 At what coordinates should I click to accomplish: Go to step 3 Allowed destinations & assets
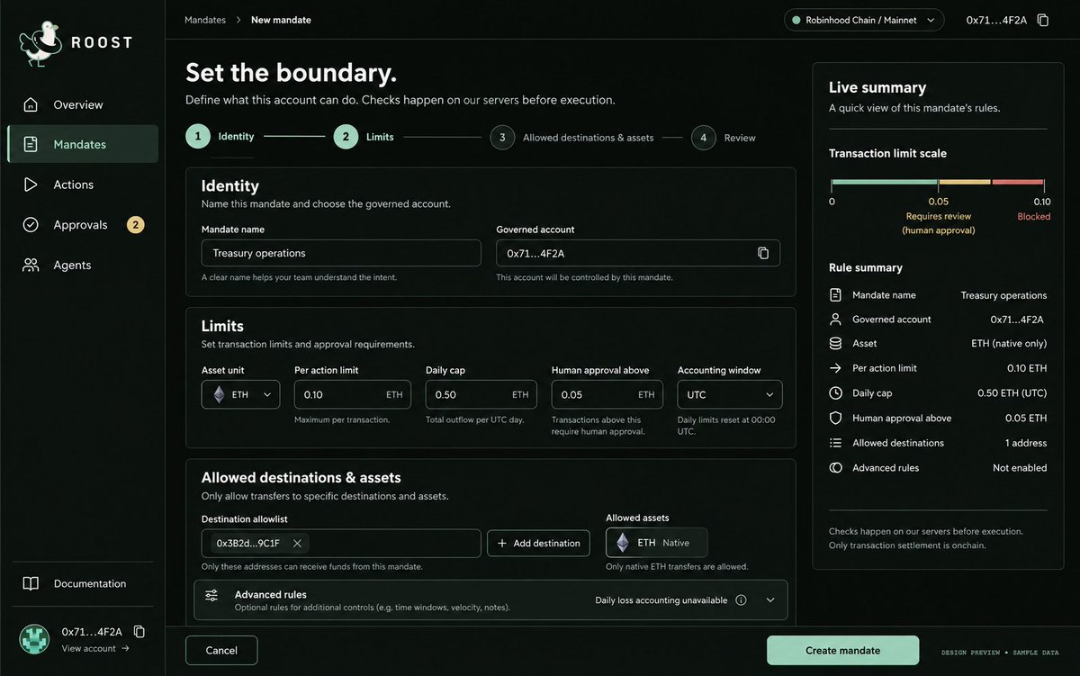pos(572,138)
